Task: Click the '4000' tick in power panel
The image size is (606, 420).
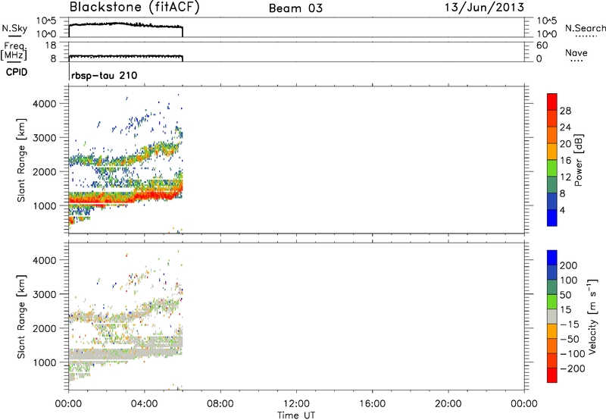Action: (44, 104)
